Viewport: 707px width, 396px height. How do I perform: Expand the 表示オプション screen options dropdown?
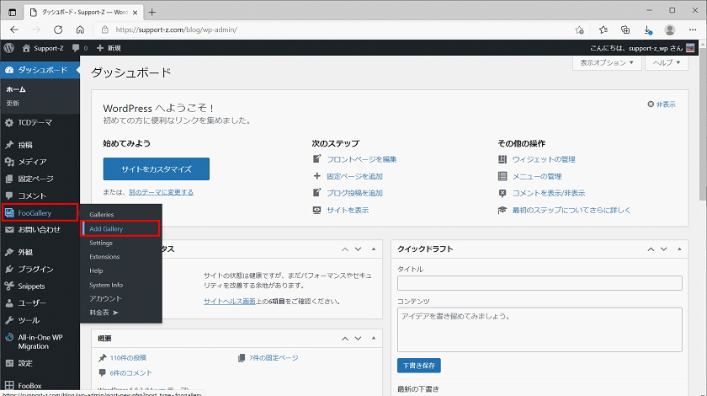coord(608,63)
